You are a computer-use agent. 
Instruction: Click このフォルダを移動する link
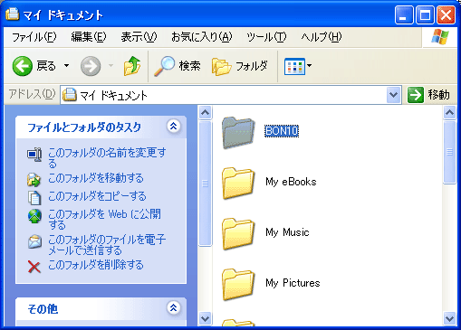click(96, 178)
